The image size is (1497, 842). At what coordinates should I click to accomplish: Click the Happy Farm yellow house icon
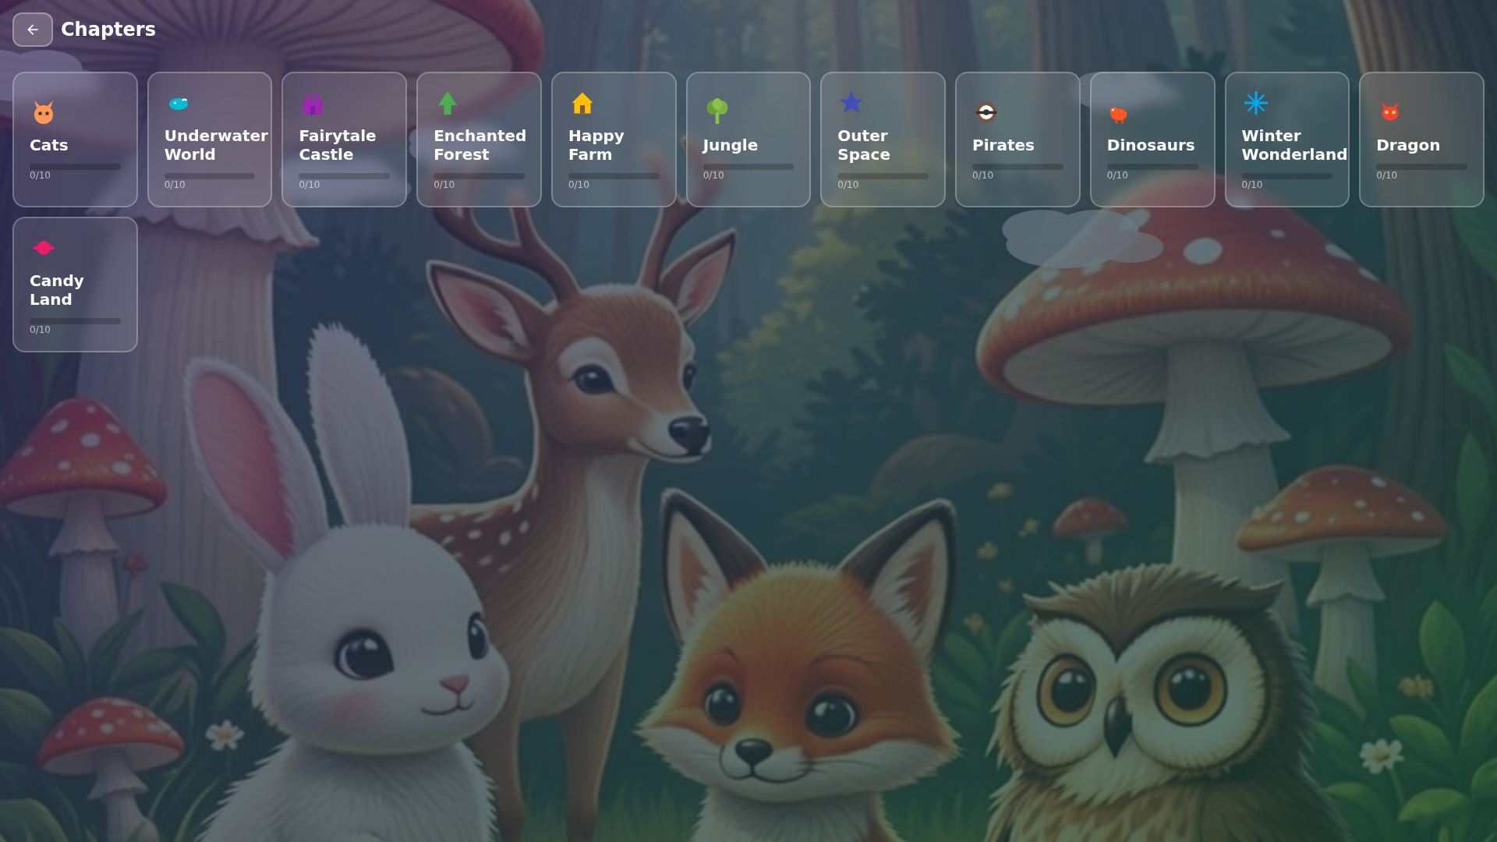tap(582, 103)
